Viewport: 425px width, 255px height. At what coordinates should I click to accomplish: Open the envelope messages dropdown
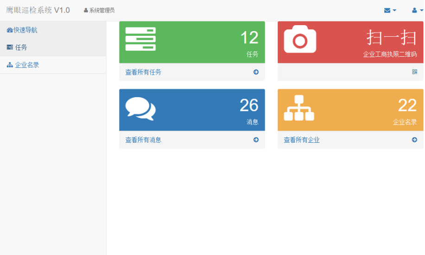390,10
